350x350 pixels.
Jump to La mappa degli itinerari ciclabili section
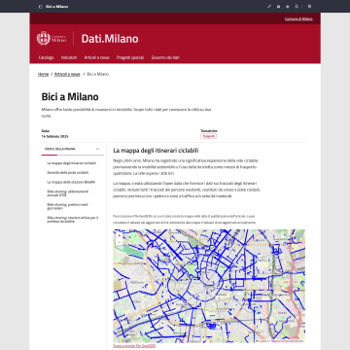[72, 163]
